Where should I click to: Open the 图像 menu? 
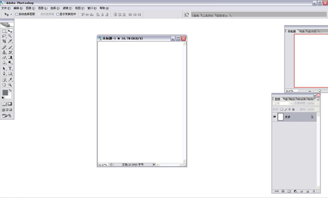tap(30, 8)
